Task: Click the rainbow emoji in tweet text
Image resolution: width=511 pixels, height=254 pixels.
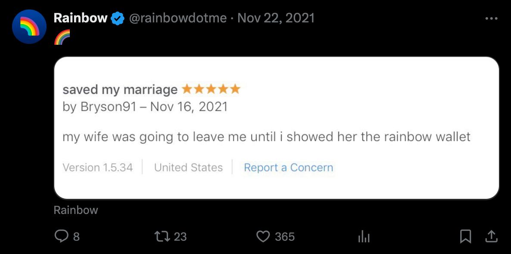Action: coord(62,37)
